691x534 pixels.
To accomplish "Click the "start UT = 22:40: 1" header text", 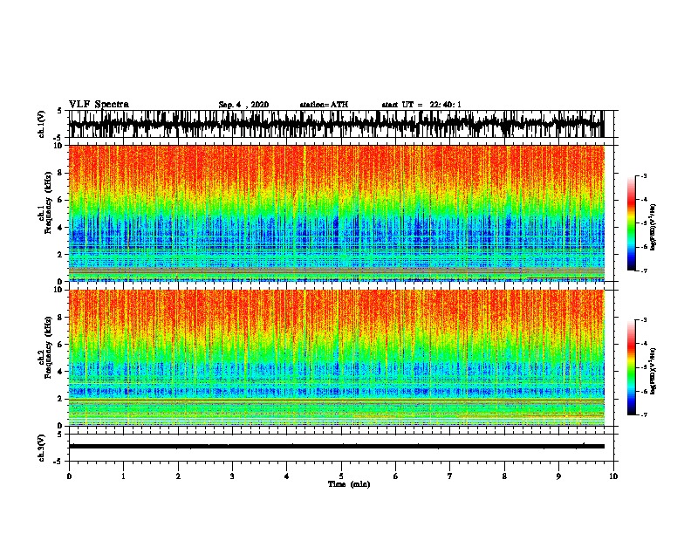I will coord(421,105).
